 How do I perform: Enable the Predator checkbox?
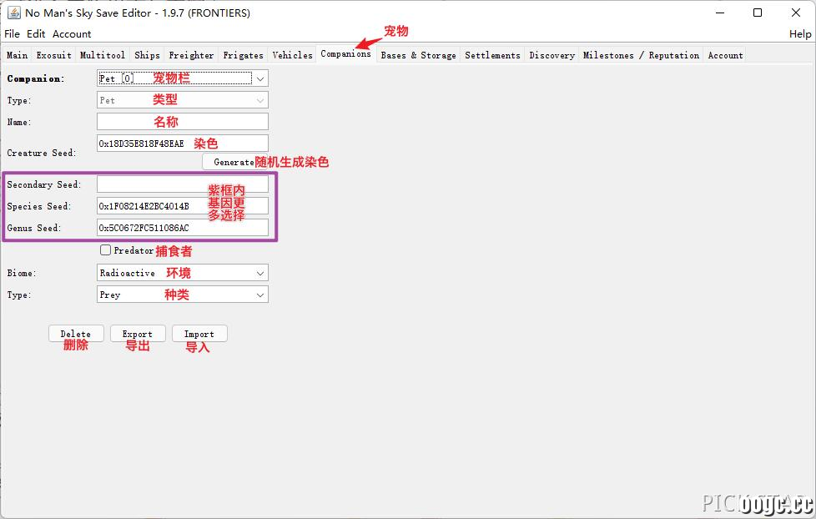click(106, 250)
